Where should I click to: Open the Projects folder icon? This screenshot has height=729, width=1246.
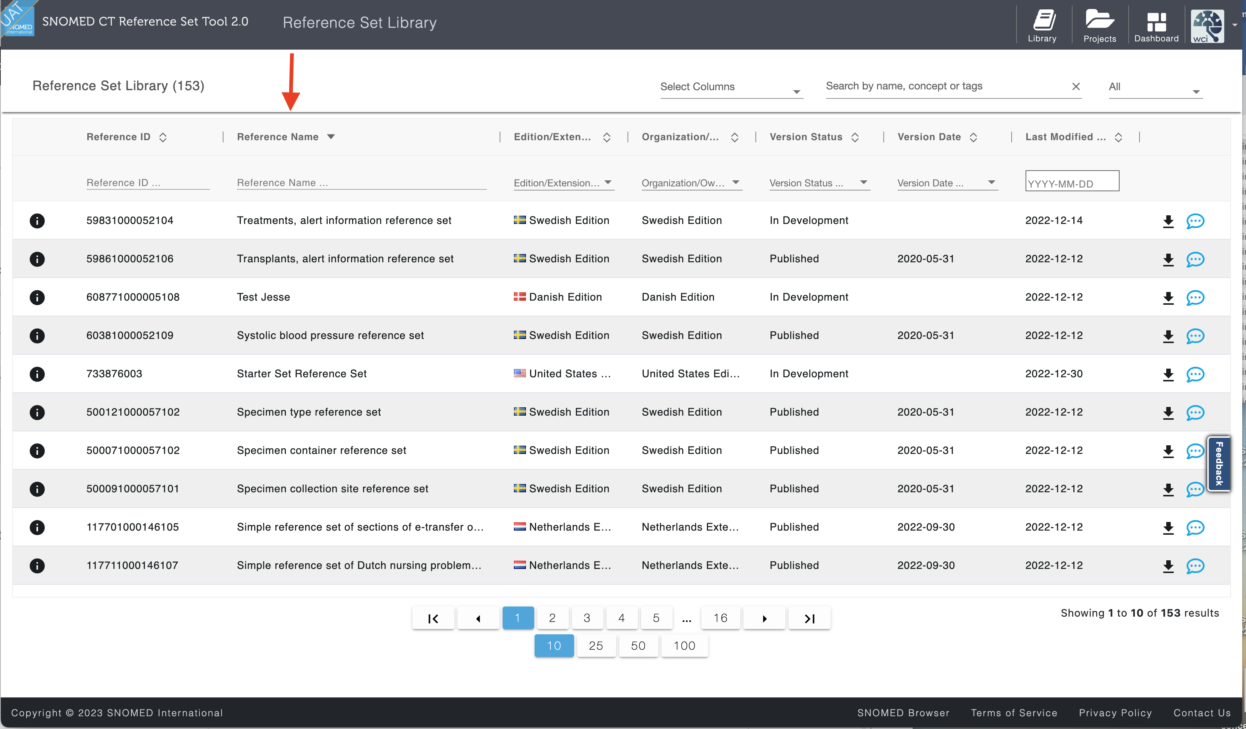pyautogui.click(x=1100, y=26)
